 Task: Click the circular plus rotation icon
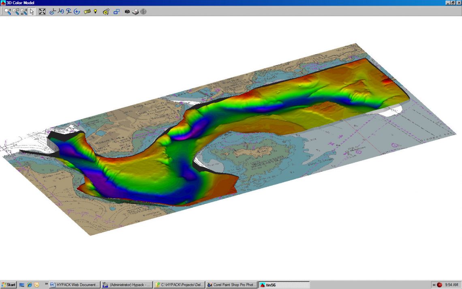pyautogui.click(x=77, y=12)
